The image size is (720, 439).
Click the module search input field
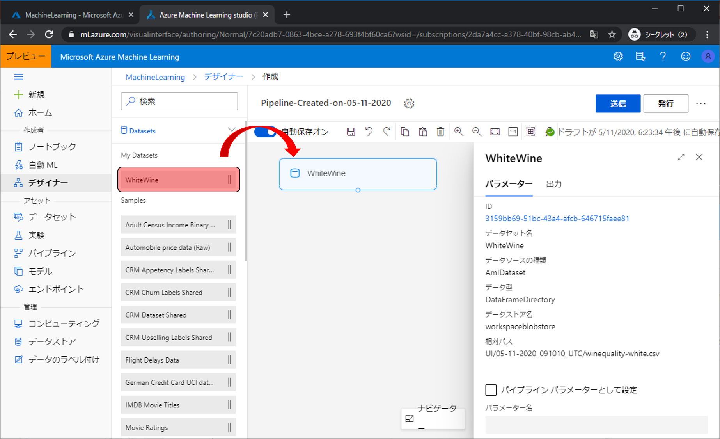pyautogui.click(x=179, y=101)
